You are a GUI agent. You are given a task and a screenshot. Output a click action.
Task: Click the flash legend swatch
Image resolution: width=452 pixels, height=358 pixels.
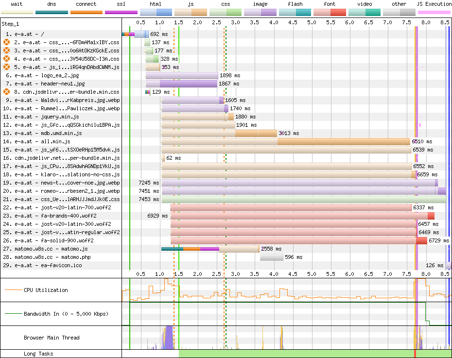click(295, 12)
